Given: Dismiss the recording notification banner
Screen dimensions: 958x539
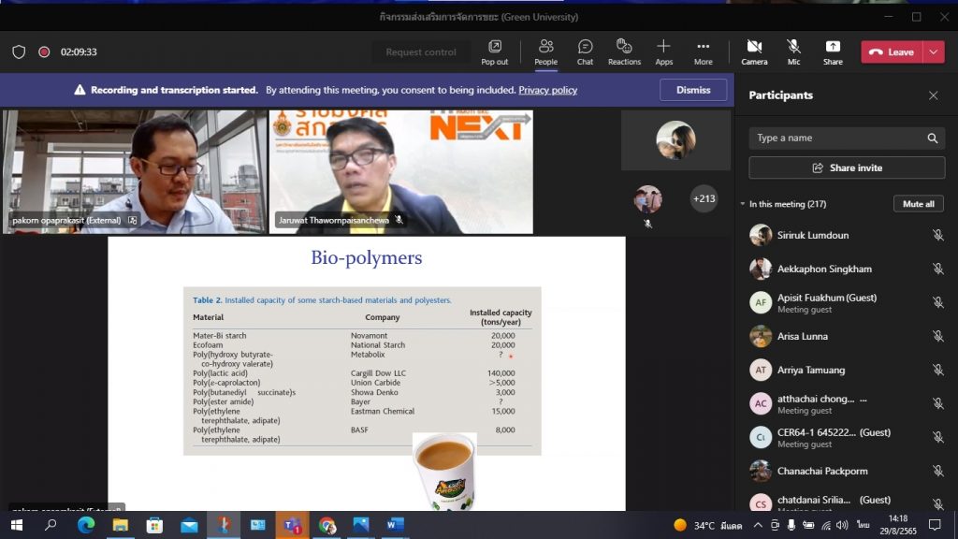Looking at the screenshot, I should 693,90.
